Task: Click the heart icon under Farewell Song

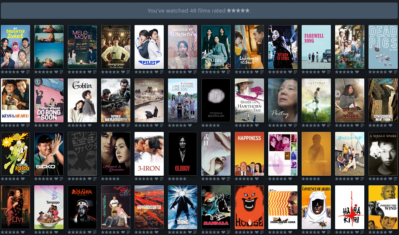Action: tap(324, 72)
